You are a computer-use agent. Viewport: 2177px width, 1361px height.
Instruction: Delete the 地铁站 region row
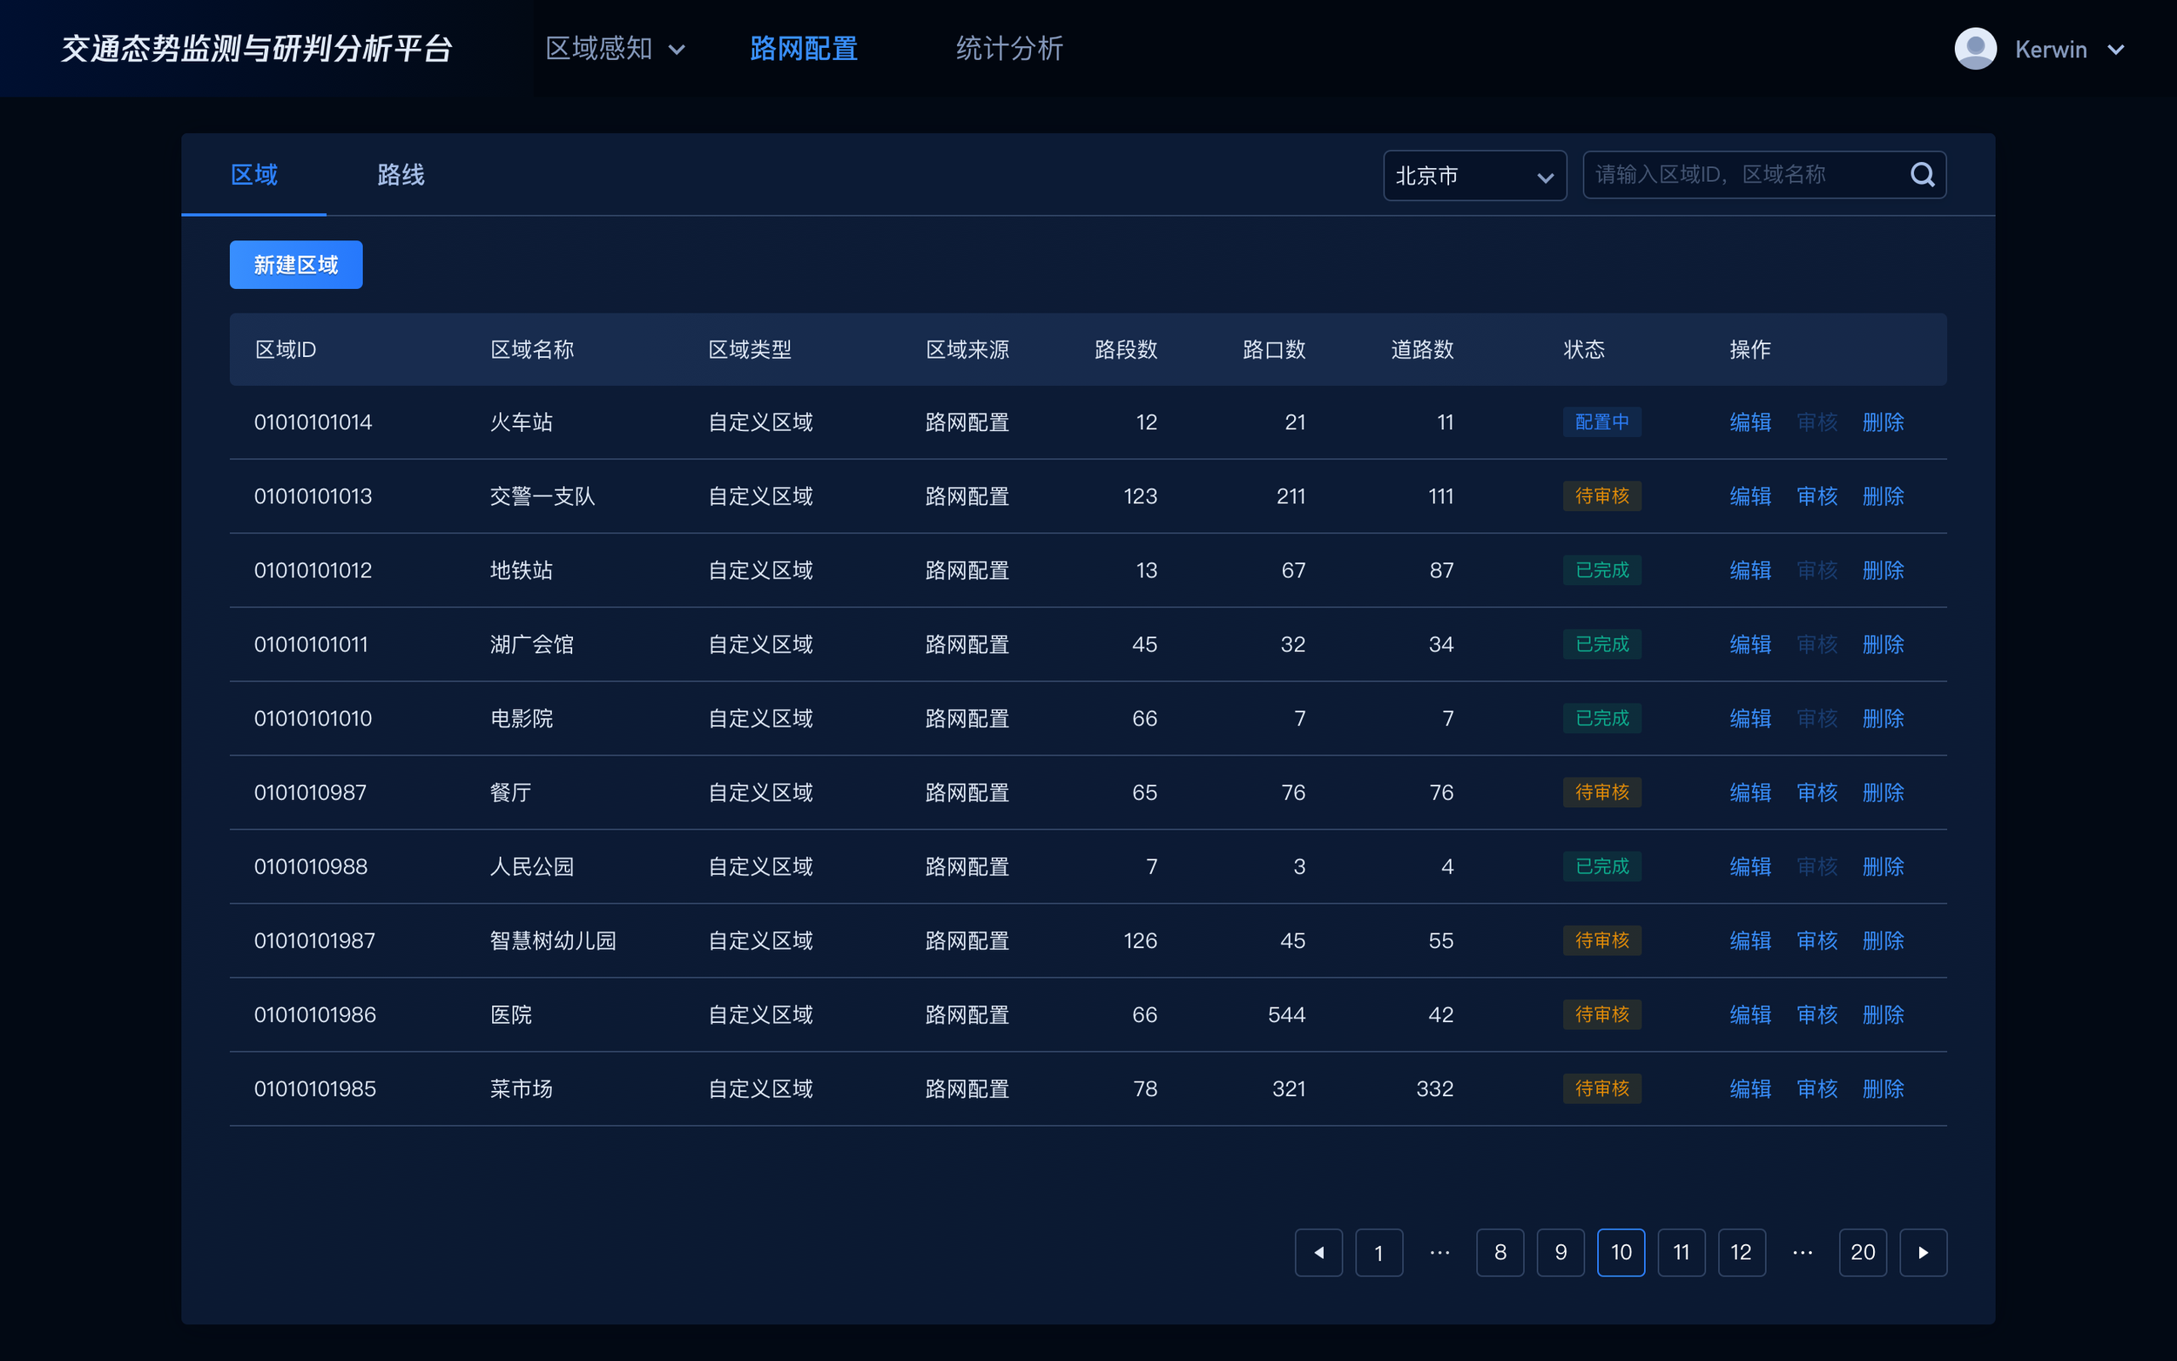point(1883,570)
